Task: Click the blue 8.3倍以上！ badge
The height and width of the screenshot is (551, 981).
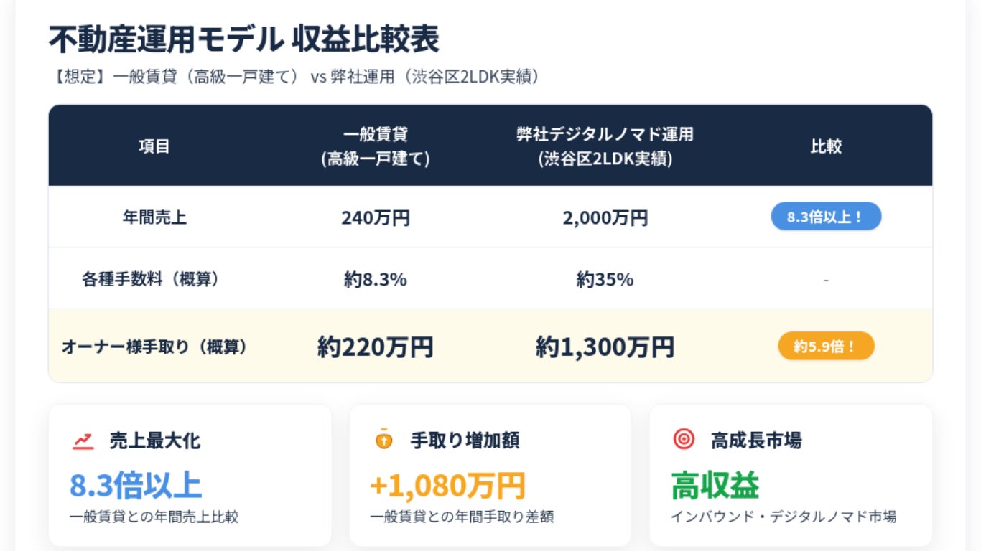Action: 826,217
